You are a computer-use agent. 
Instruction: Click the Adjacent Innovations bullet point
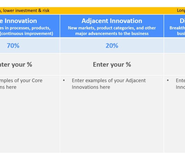(x=64, y=80)
